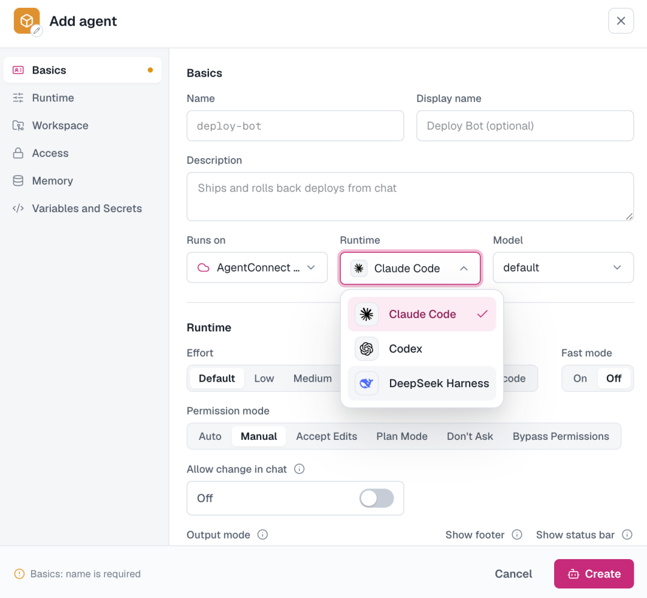Select Codex from runtime list

point(422,349)
